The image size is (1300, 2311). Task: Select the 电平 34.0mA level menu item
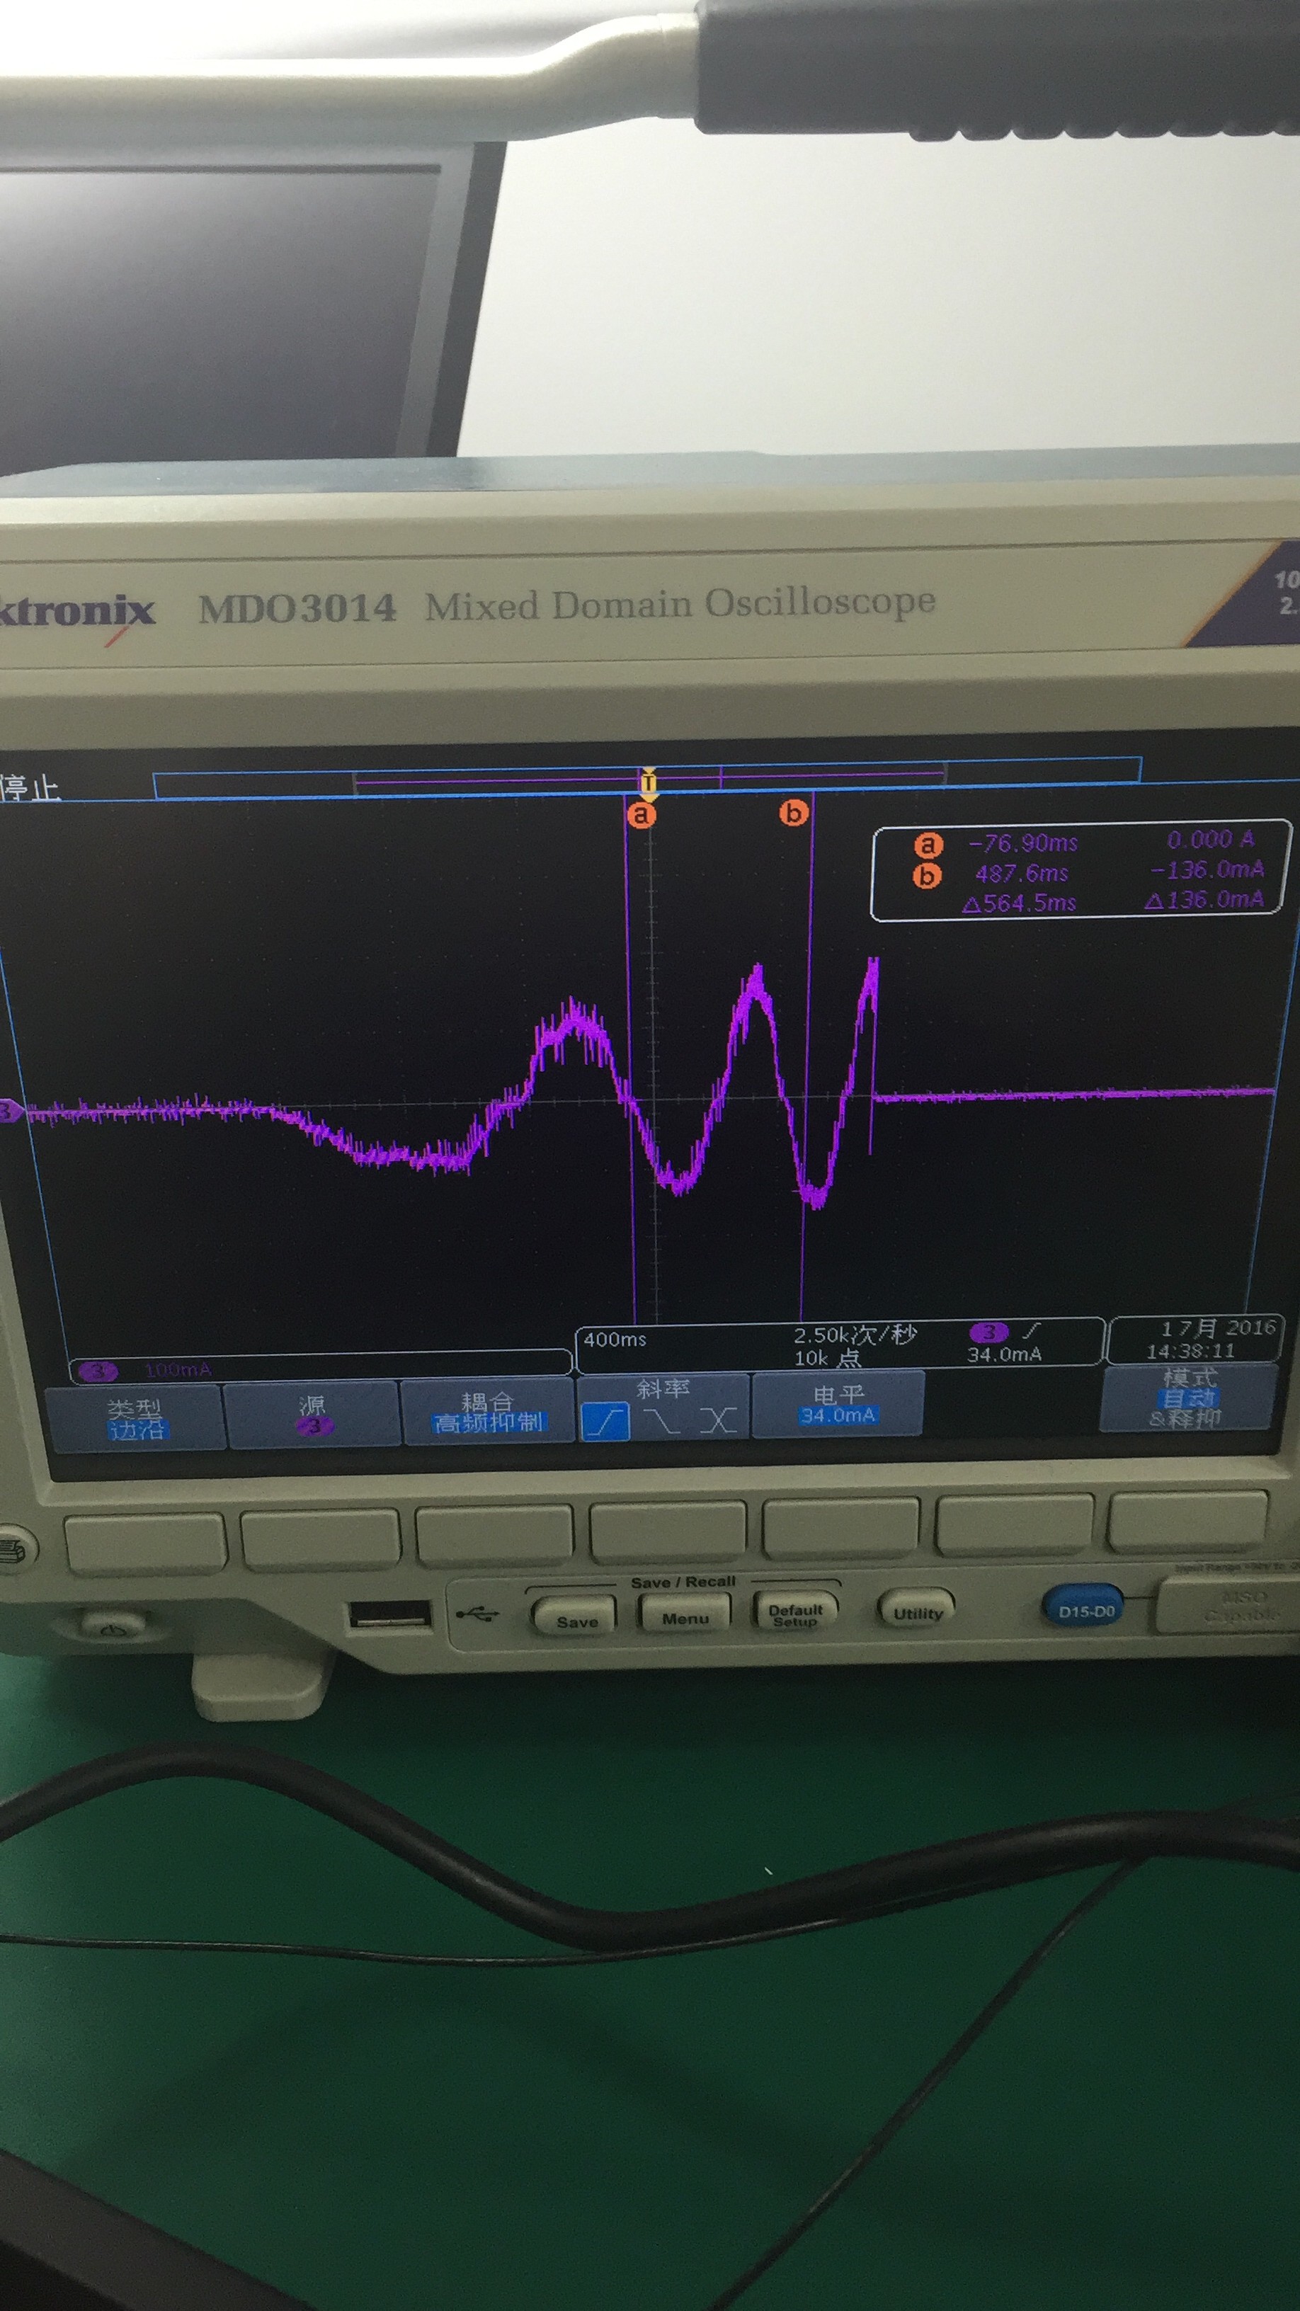(837, 1404)
